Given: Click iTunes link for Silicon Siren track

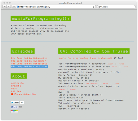Looking at the screenshot, I should [x=126, y=67].
